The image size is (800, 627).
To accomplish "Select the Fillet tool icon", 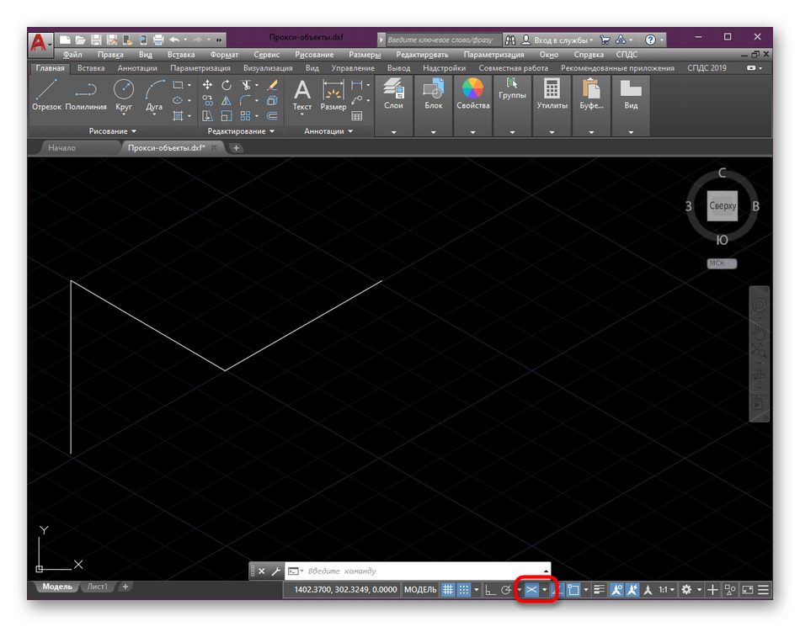I will coord(246,100).
